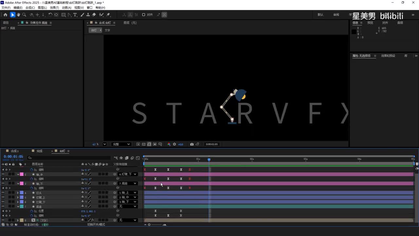This screenshot has width=419, height=236.
Task: Open the 图层(L) menu
Action: [x=43, y=8]
